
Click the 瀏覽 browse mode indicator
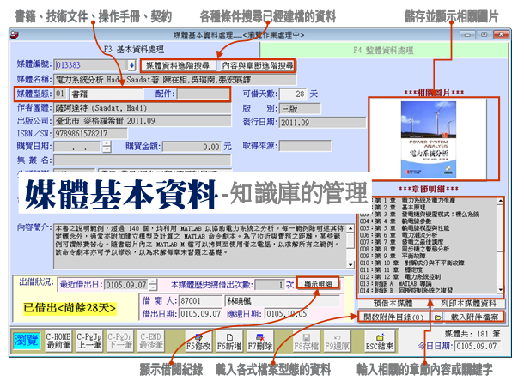(27, 341)
